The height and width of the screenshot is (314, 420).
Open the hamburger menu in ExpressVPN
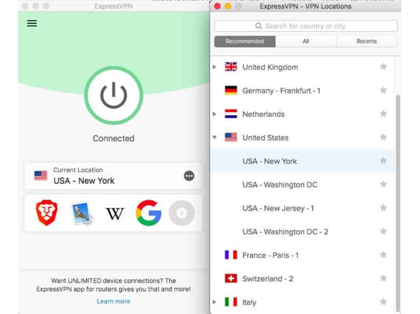click(32, 24)
